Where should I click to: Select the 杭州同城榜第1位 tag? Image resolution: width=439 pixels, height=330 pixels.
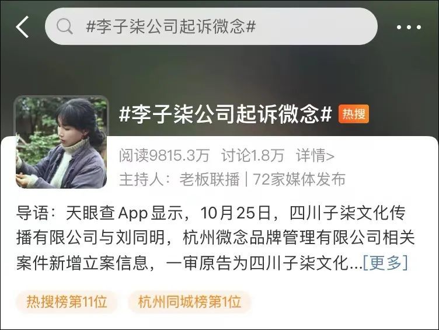[x=190, y=302]
